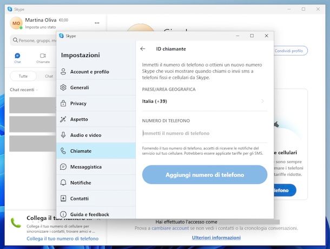Click the Contatti address book icon
Screen dimensions: 330x249
pos(63,198)
